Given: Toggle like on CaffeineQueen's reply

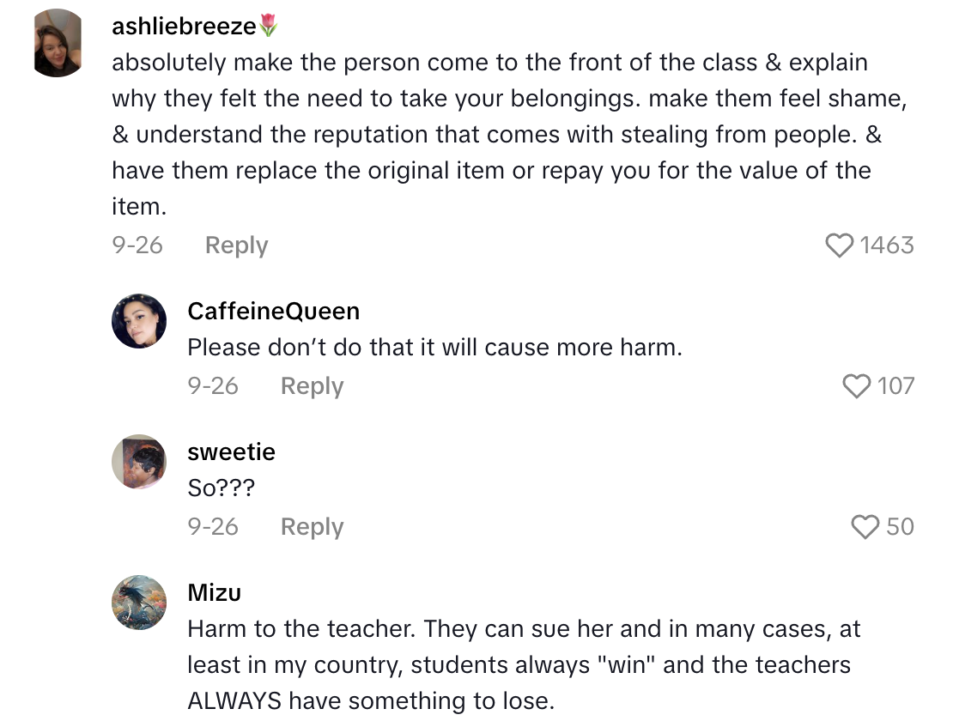Looking at the screenshot, I should (856, 386).
